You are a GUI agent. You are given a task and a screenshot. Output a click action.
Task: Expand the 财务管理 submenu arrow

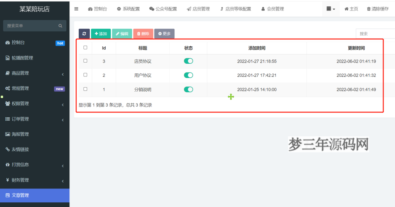(63, 181)
